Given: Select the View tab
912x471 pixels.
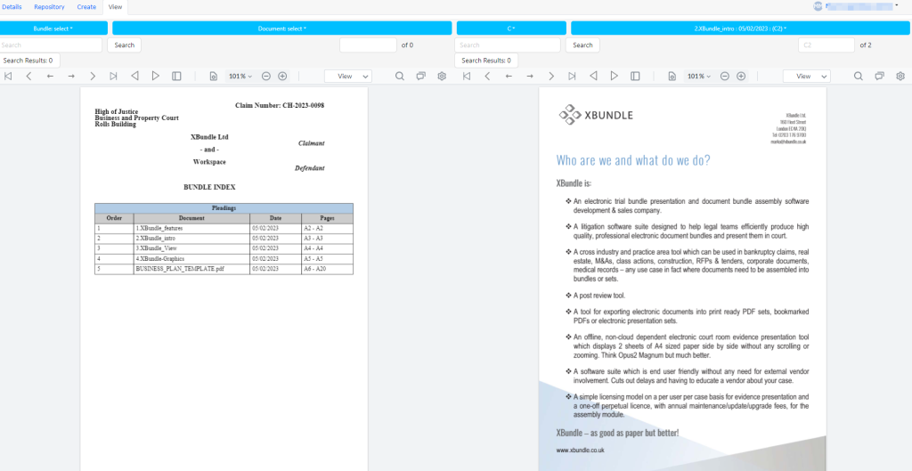Looking at the screenshot, I should [x=115, y=7].
